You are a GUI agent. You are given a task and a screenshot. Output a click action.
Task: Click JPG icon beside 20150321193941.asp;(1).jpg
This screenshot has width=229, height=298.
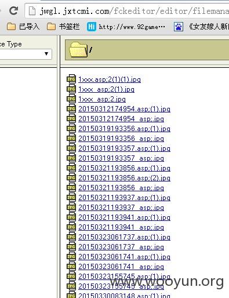(71, 217)
